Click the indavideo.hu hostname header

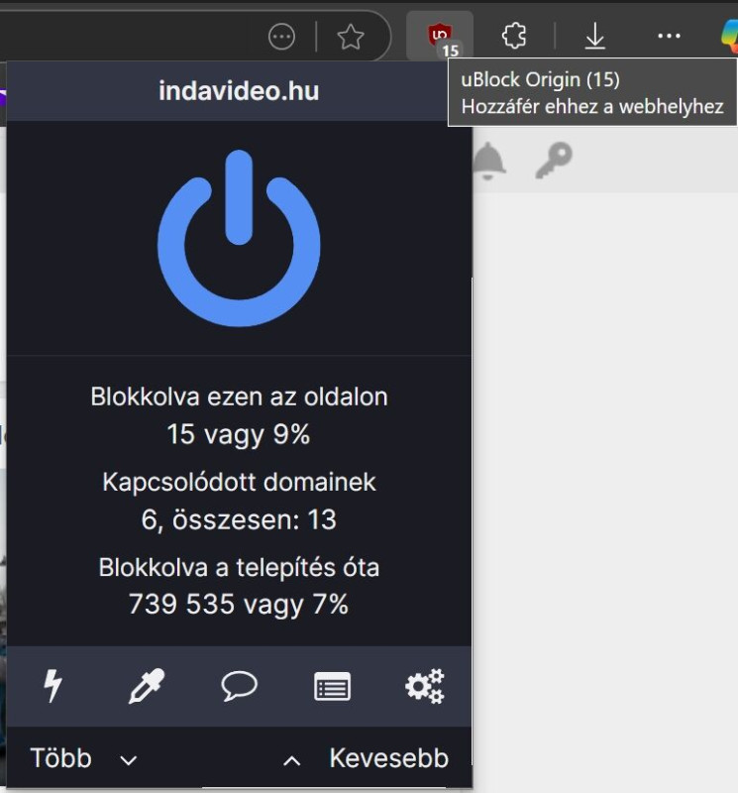239,91
